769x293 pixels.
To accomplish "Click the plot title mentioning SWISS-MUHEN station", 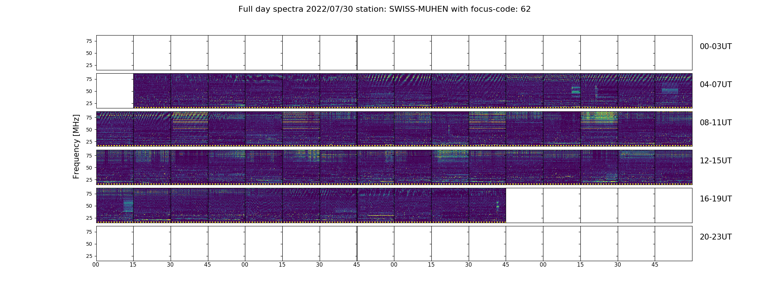I will pyautogui.click(x=384, y=9).
